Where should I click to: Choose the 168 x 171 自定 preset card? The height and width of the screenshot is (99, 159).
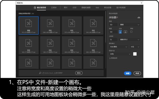click(x=29, y=45)
